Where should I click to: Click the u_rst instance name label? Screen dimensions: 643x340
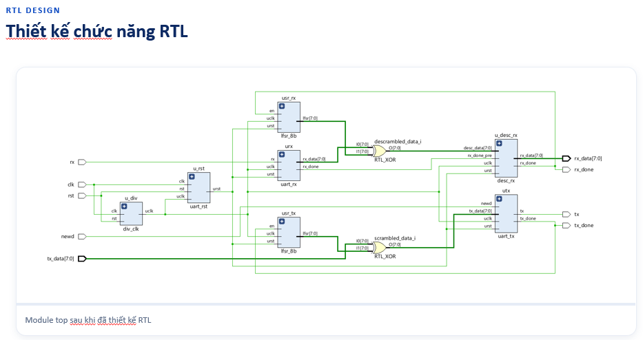pos(199,169)
